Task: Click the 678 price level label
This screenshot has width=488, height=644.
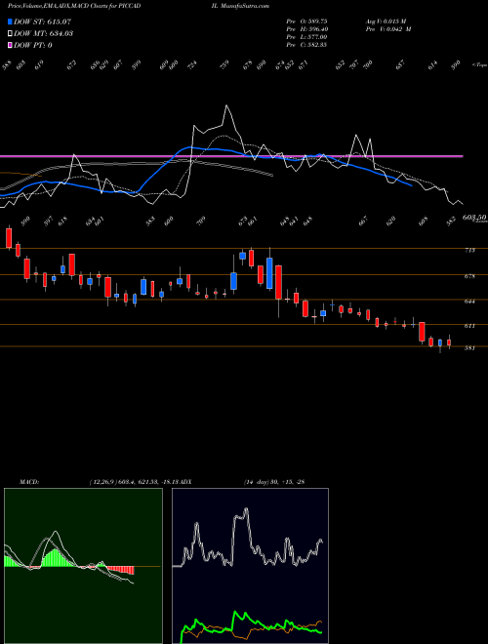Action: pos(469,276)
